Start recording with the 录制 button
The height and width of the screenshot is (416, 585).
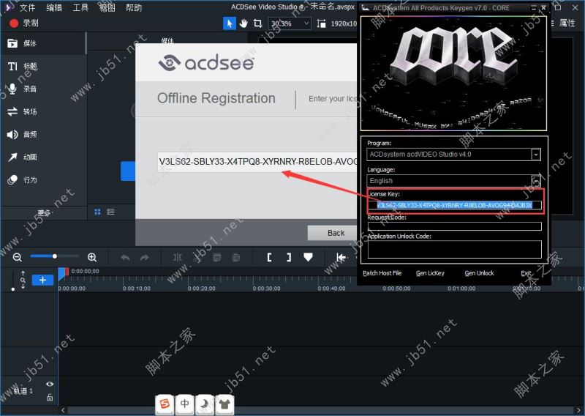coord(24,23)
